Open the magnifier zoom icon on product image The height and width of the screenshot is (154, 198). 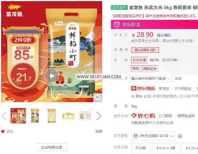point(98,98)
